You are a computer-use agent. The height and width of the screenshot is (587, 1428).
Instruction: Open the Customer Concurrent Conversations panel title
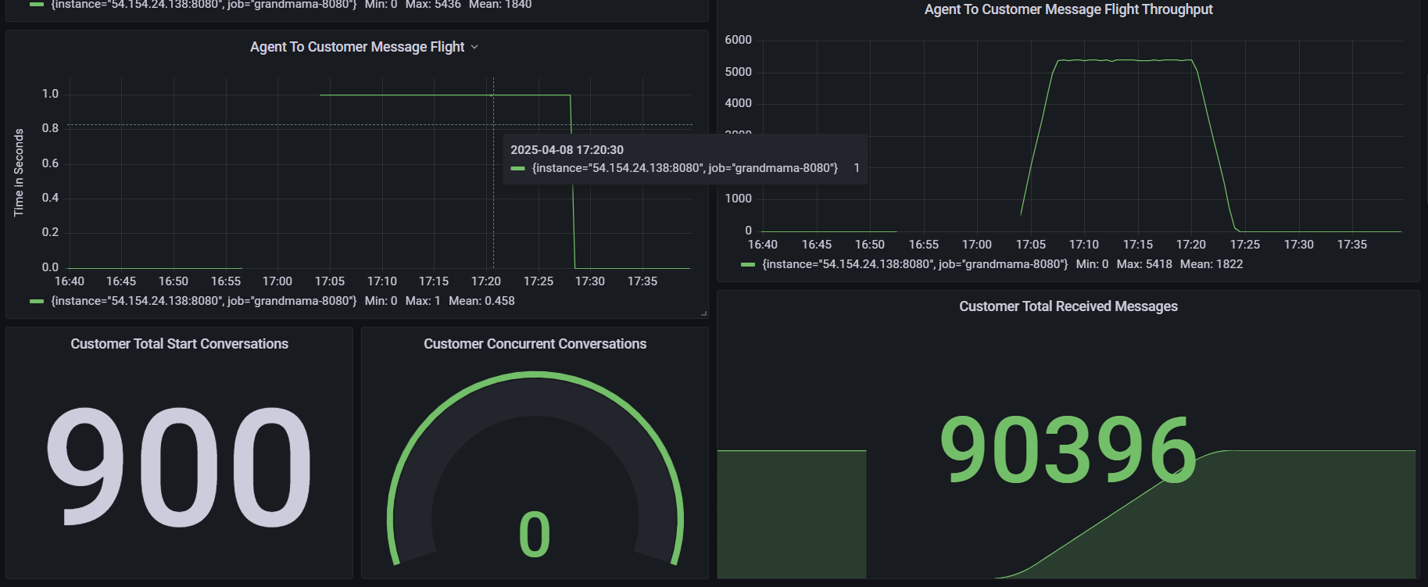(535, 344)
